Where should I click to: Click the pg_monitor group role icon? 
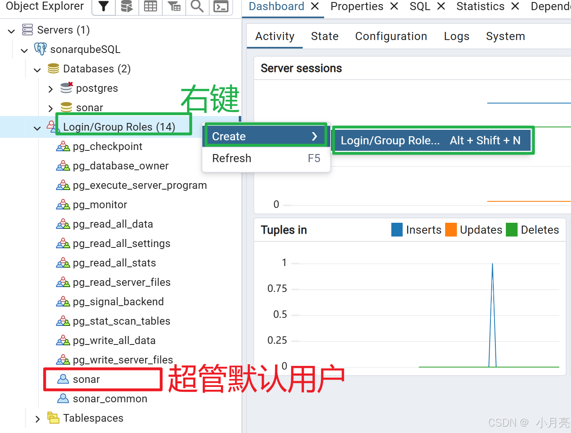pyautogui.click(x=63, y=205)
